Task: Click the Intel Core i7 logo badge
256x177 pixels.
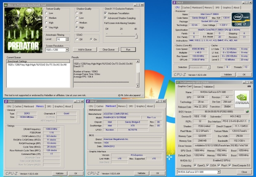Action: tap(241, 20)
